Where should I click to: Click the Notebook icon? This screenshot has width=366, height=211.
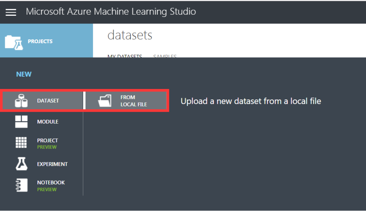[x=21, y=185]
